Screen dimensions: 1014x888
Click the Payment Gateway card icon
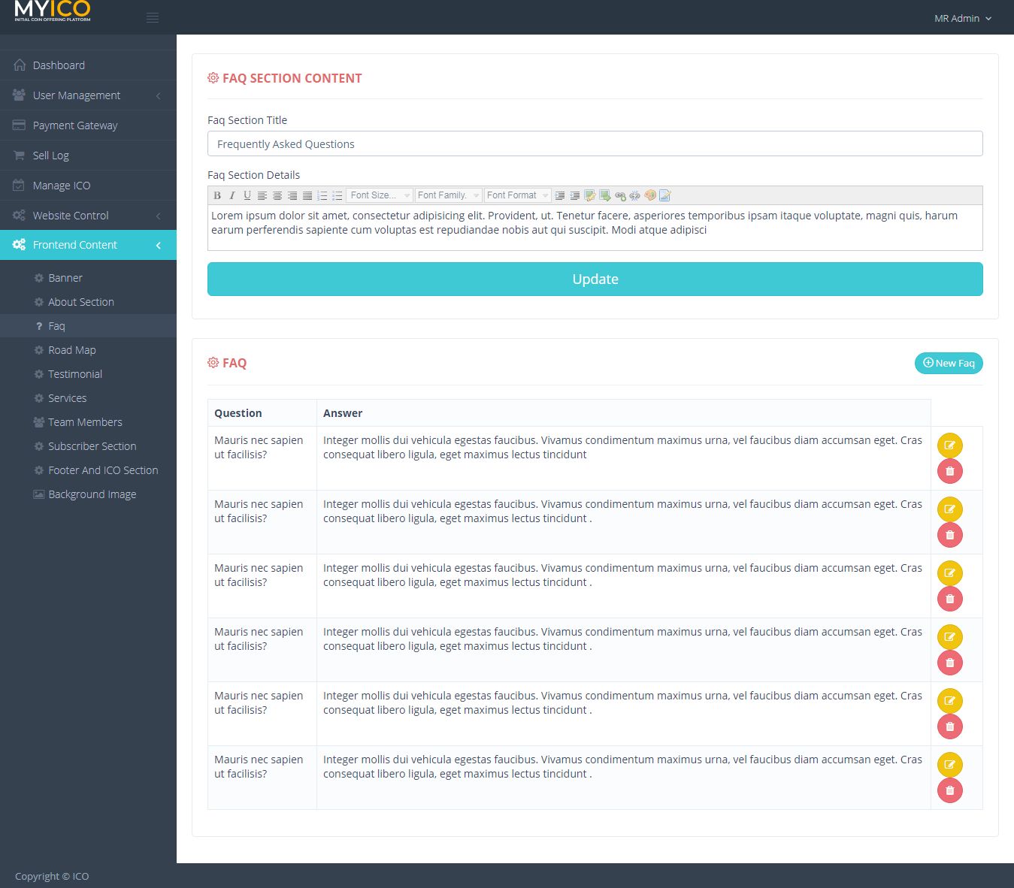click(19, 125)
